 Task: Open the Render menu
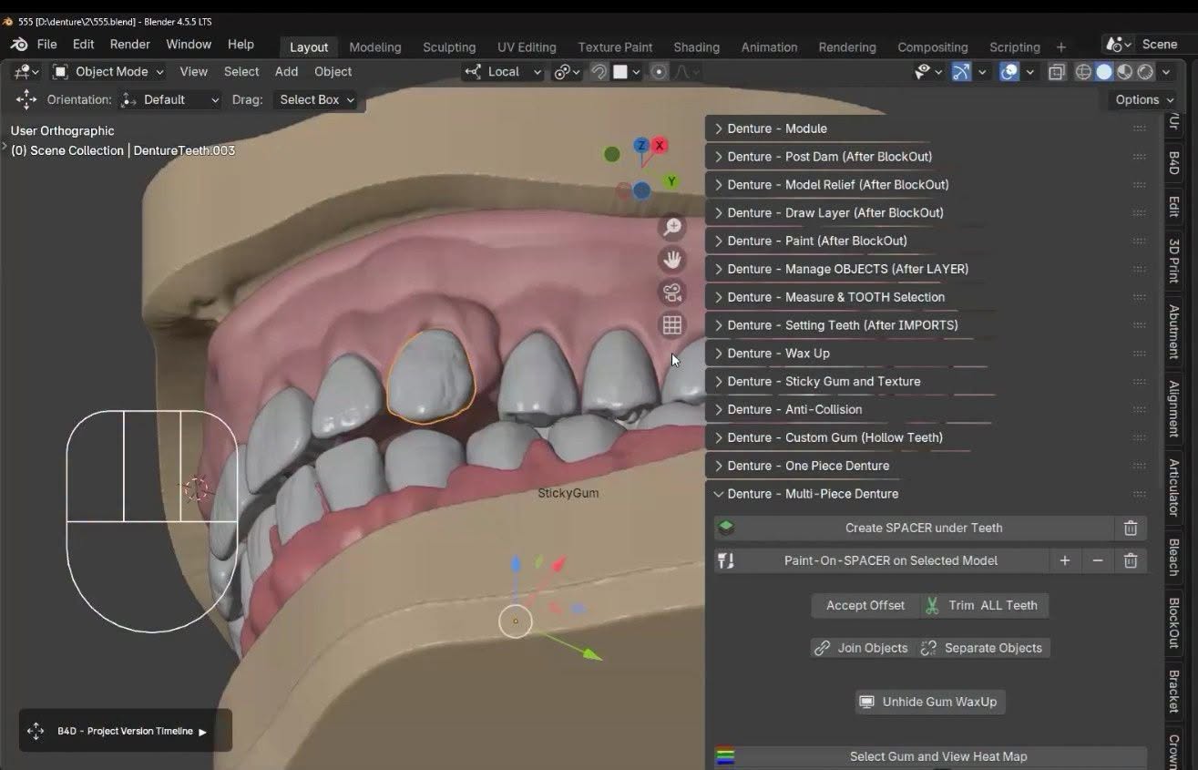pos(130,44)
